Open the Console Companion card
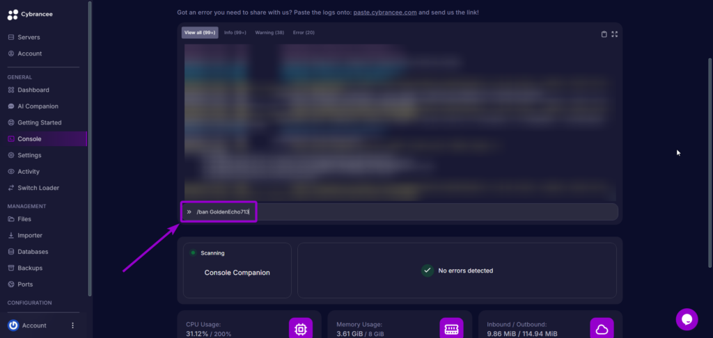Screen dimensions: 713x338 tap(237, 271)
